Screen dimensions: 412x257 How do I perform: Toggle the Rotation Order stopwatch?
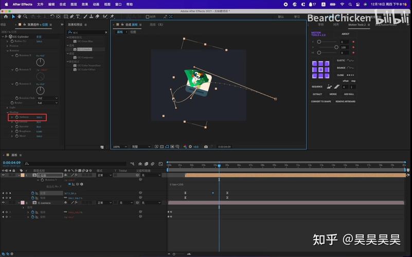click(x=17, y=98)
